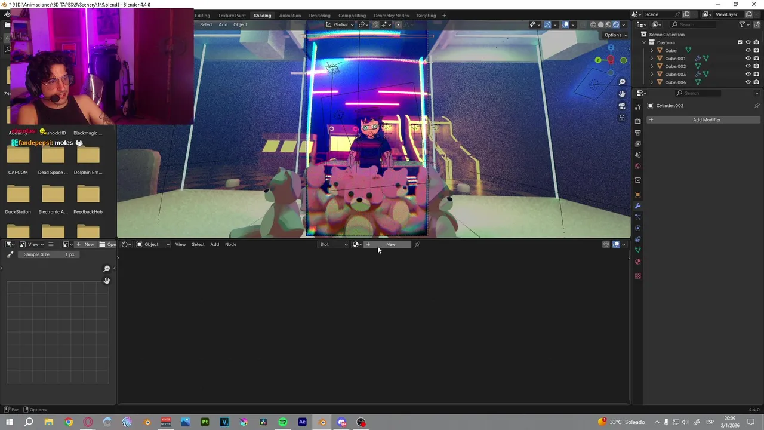
Task: Expand Cube in the outliner tree
Action: (x=652, y=51)
